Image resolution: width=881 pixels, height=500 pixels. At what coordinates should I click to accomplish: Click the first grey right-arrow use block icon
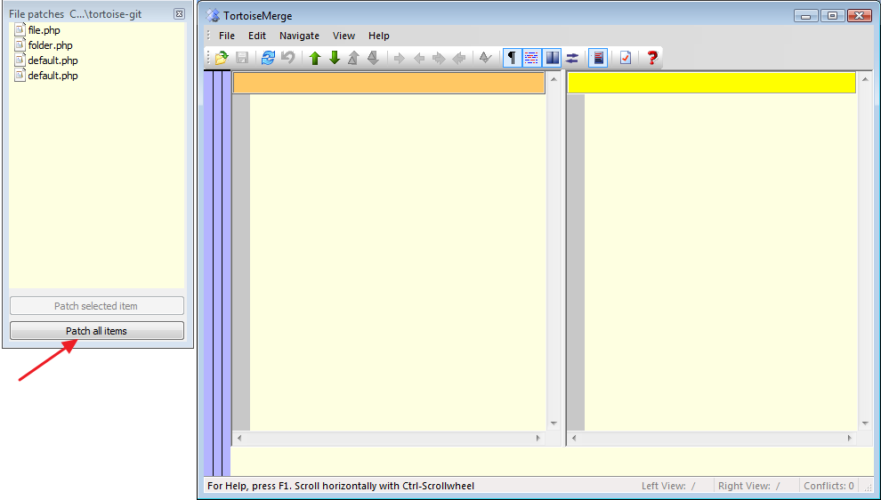coord(400,58)
